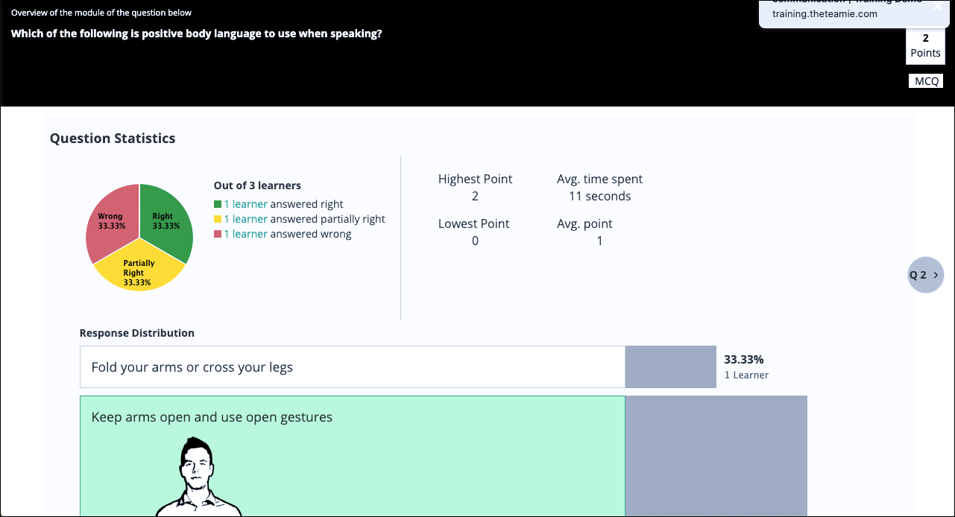This screenshot has width=955, height=517.
Task: Click the 2 Points badge
Action: point(925,45)
